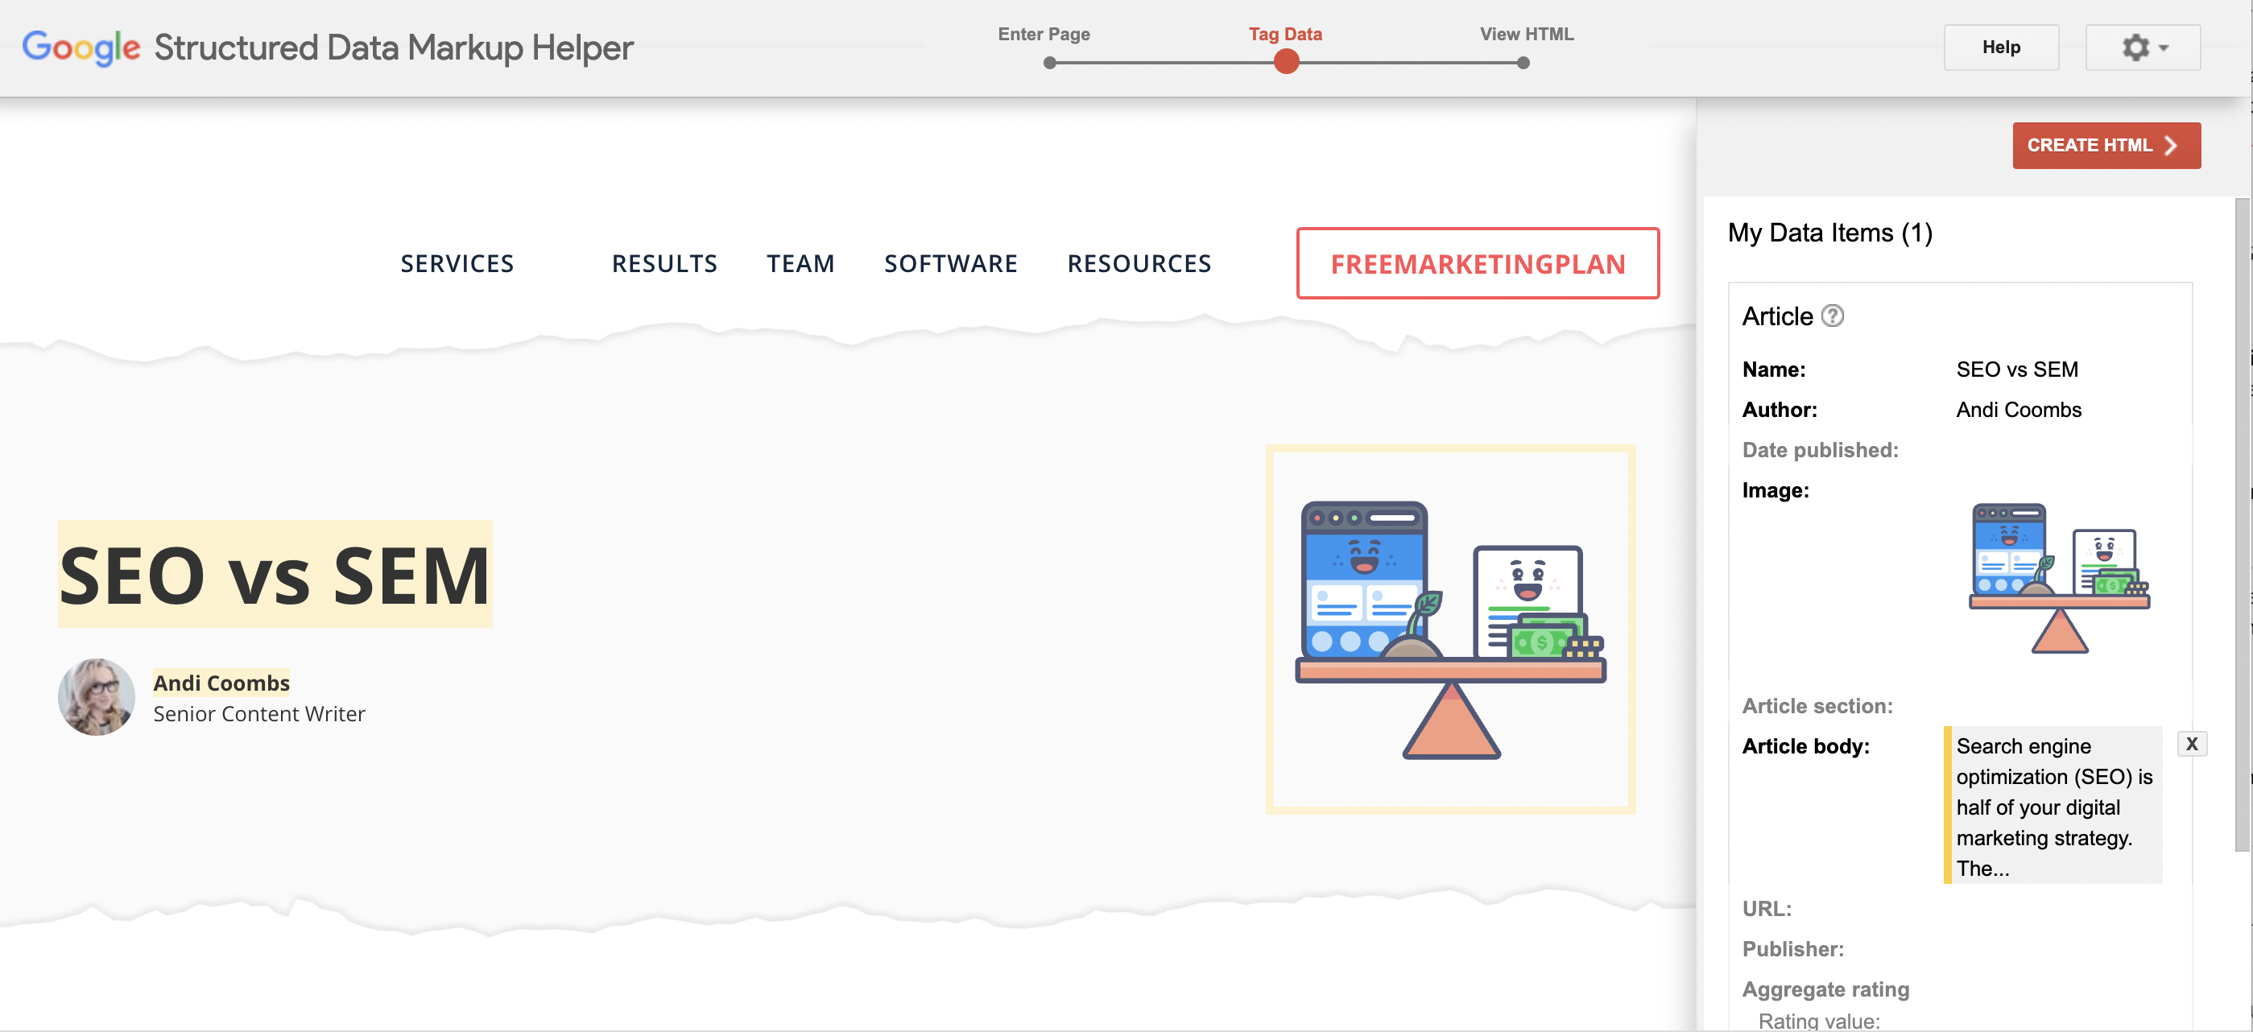Viewport: 2253px width, 1032px height.
Task: Click the data panel vertical scrollbar
Action: pos(2242,525)
